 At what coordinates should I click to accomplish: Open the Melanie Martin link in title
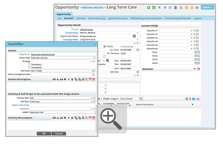coord(93,7)
